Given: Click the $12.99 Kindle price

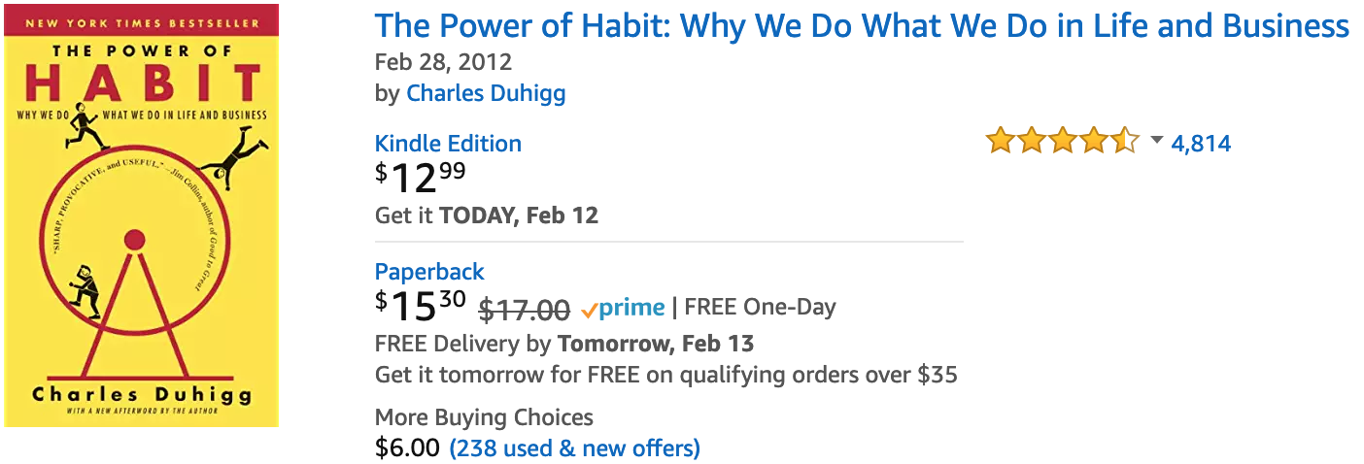Looking at the screenshot, I should tap(421, 177).
